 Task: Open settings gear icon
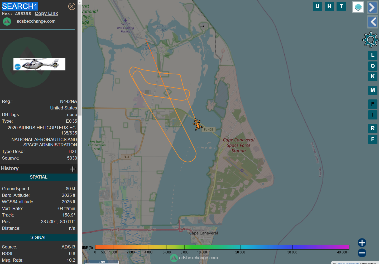(x=371, y=40)
